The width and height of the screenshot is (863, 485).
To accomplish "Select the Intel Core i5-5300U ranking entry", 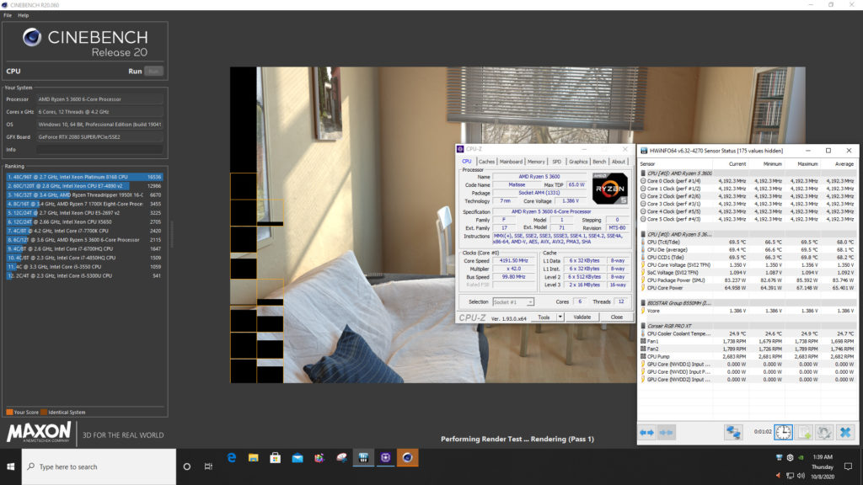I will pyautogui.click(x=84, y=275).
